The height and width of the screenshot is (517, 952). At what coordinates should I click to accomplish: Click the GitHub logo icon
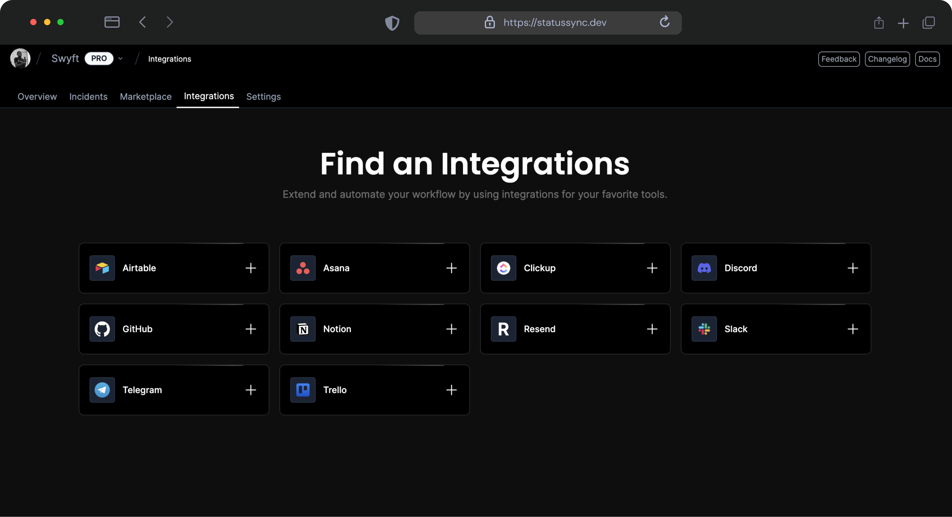(102, 329)
